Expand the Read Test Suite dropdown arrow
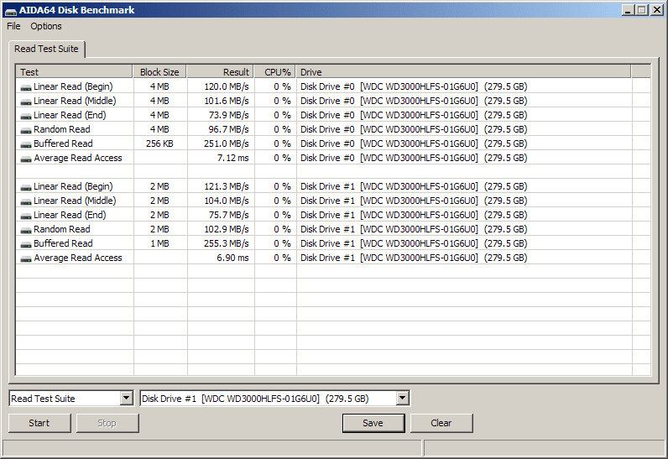 pos(126,399)
